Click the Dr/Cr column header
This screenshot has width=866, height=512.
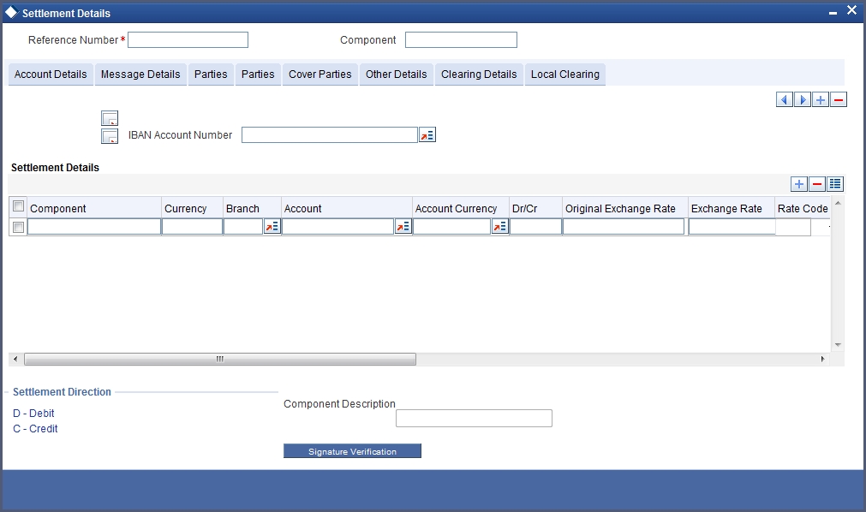(x=525, y=209)
